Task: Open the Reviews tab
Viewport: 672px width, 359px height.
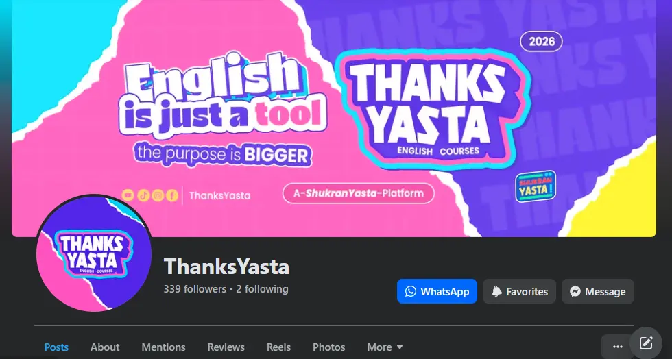Action: (x=226, y=347)
